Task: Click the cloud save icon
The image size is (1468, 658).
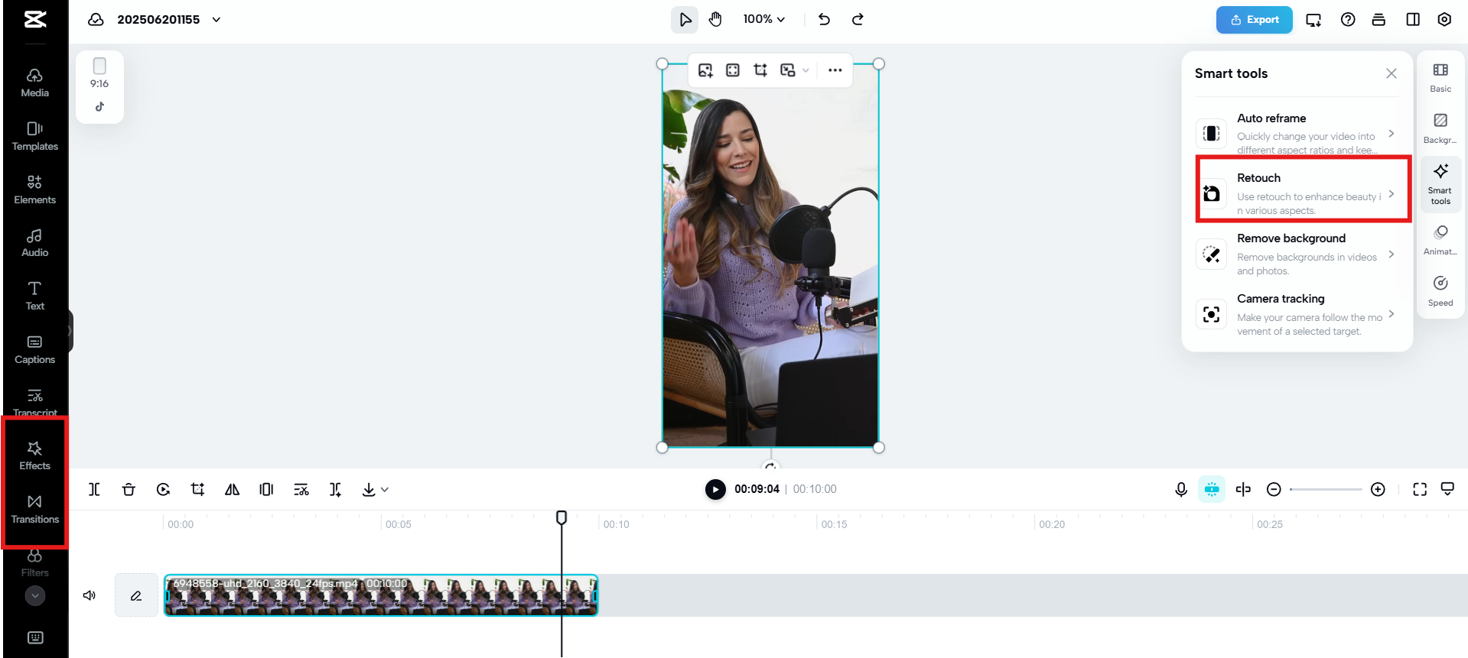Action: [96, 19]
